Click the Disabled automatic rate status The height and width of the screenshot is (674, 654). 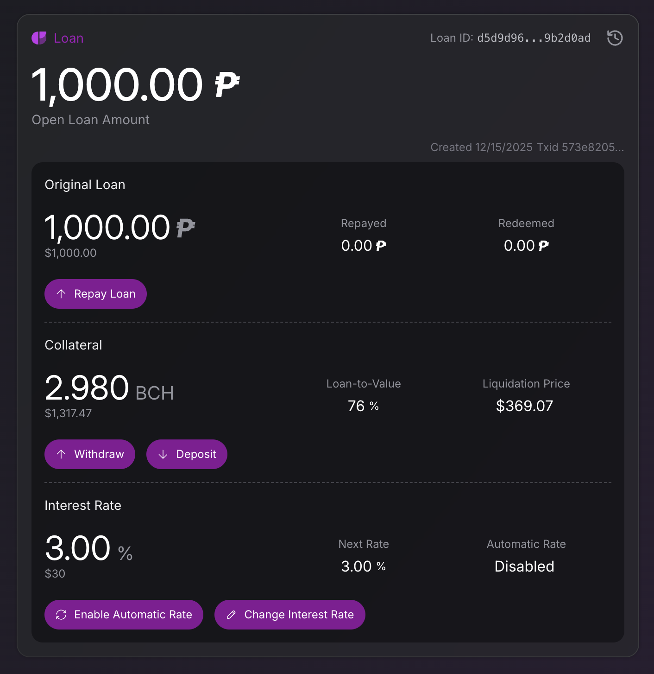(x=524, y=566)
